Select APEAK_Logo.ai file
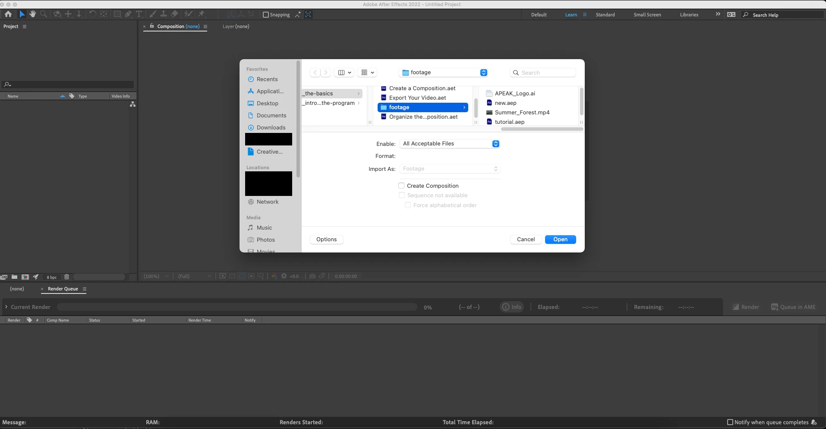Viewport: 826px width, 429px height. click(514, 93)
